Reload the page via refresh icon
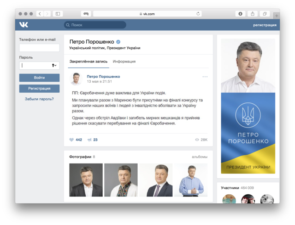Screen dimensions: 295x225 point(198,14)
